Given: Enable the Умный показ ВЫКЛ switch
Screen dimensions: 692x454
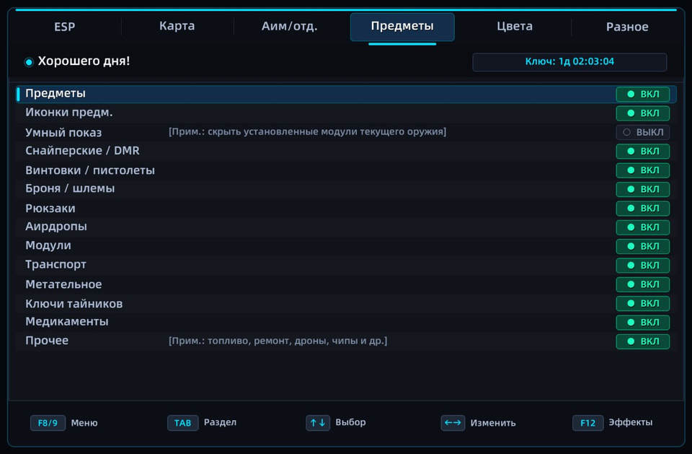Looking at the screenshot, I should pos(642,132).
